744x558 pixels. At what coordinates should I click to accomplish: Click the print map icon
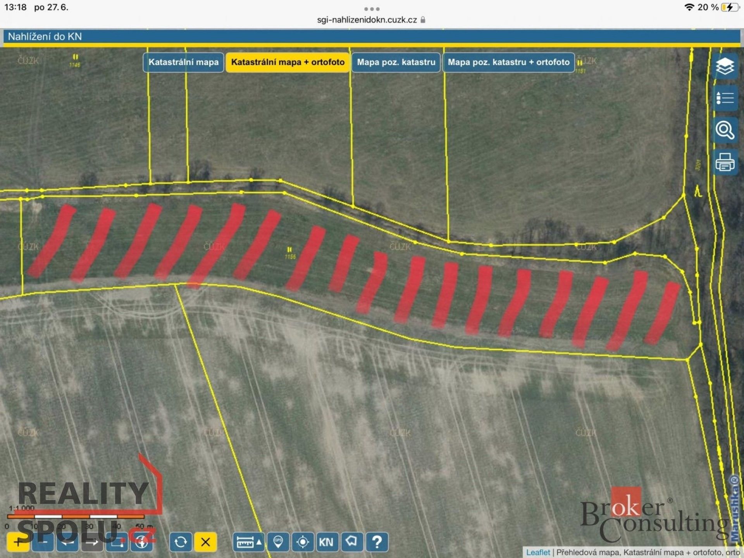point(725,162)
